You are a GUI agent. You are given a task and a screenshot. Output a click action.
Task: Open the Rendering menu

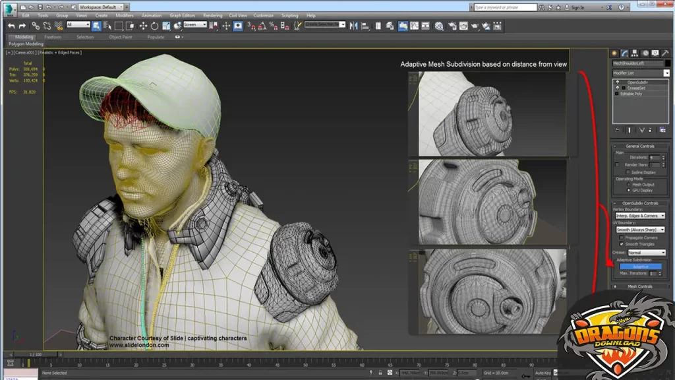click(212, 15)
